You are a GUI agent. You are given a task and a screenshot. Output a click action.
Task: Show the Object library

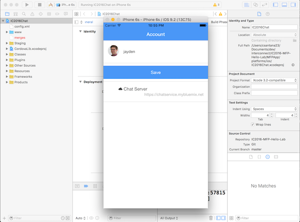[x=268, y=157]
